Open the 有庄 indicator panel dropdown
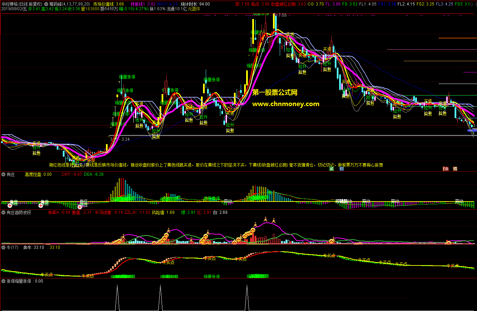477x311 pixels. coord(3,174)
